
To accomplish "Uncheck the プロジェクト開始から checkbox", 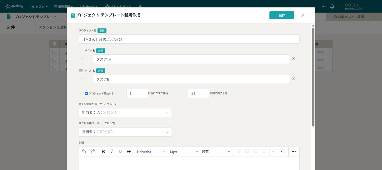I will coord(86,93).
